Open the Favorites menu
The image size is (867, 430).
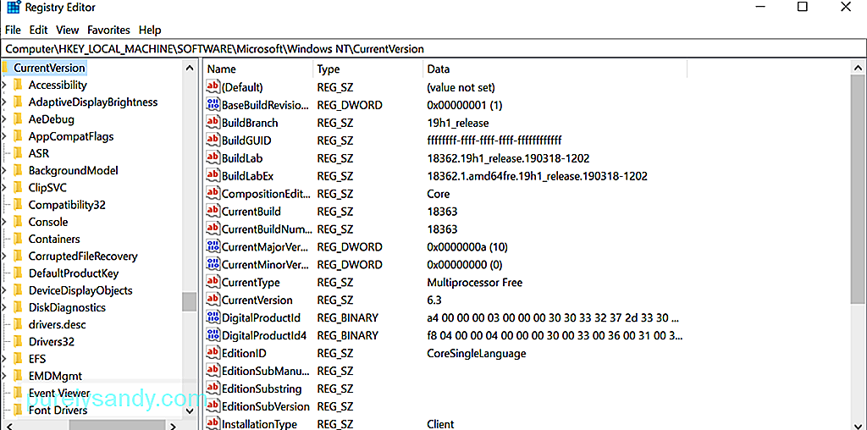click(109, 30)
